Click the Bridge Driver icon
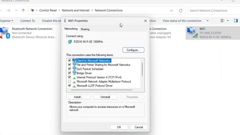240x135 pixels. point(74,73)
